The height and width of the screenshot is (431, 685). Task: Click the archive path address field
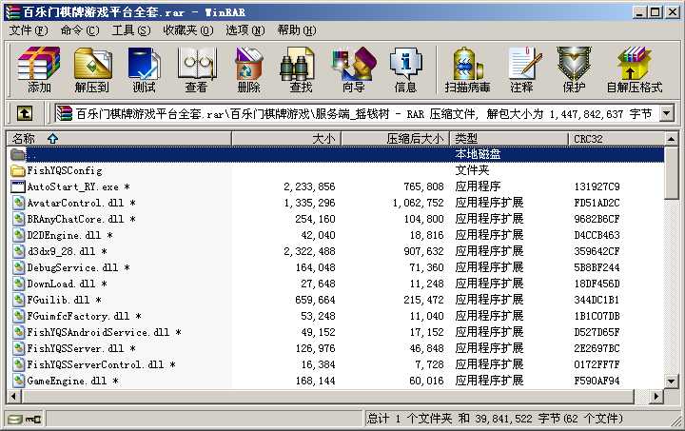pyautogui.click(x=363, y=113)
